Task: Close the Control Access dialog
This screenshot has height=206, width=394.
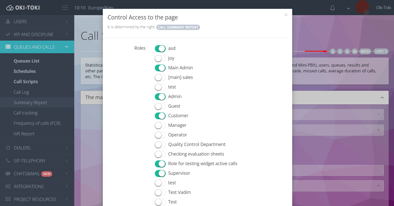Action: tap(286, 15)
